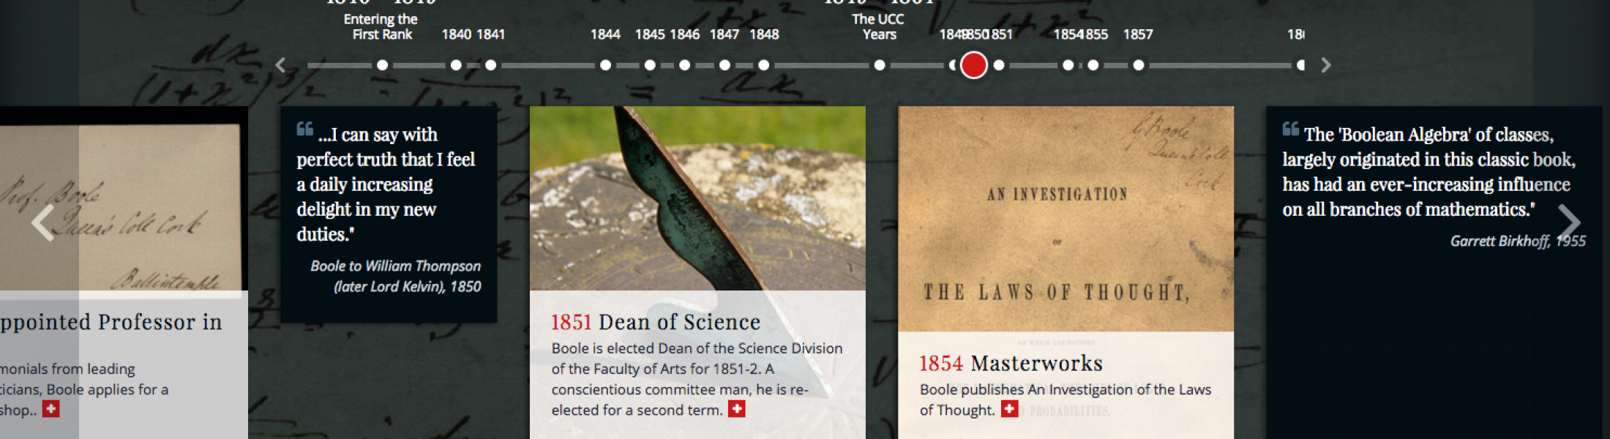Click the "Boole publishes An Investigation" description

click(x=1066, y=399)
